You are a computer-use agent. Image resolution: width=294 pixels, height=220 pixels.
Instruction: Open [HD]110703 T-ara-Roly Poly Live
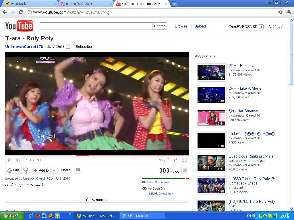coord(252,204)
